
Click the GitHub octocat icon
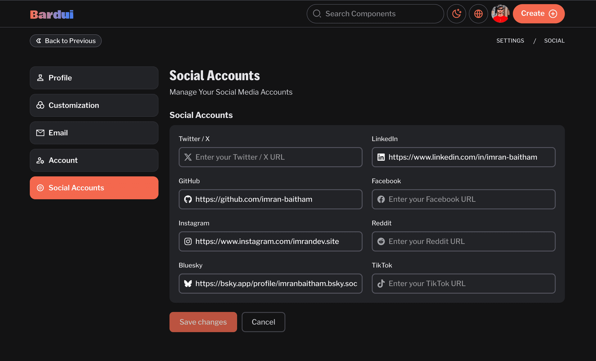tap(188, 199)
